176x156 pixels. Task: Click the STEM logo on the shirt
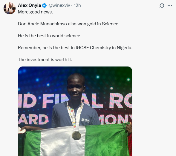click(85, 121)
